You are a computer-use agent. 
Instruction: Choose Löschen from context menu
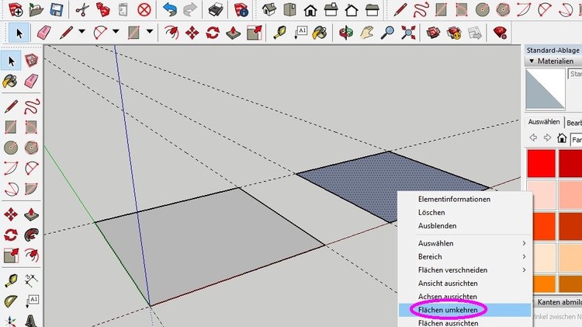point(431,213)
